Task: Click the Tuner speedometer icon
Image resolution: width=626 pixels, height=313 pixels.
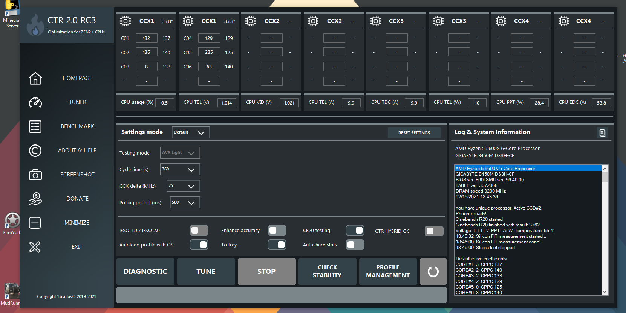Action: (35, 102)
